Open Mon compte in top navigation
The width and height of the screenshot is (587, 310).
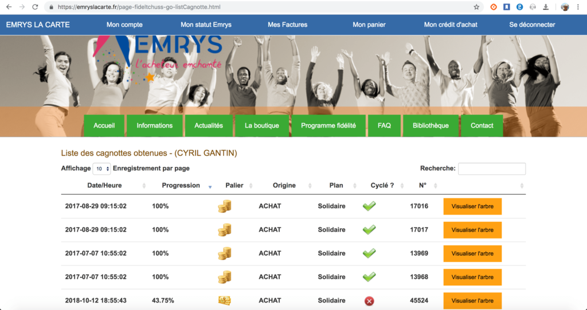[124, 25]
